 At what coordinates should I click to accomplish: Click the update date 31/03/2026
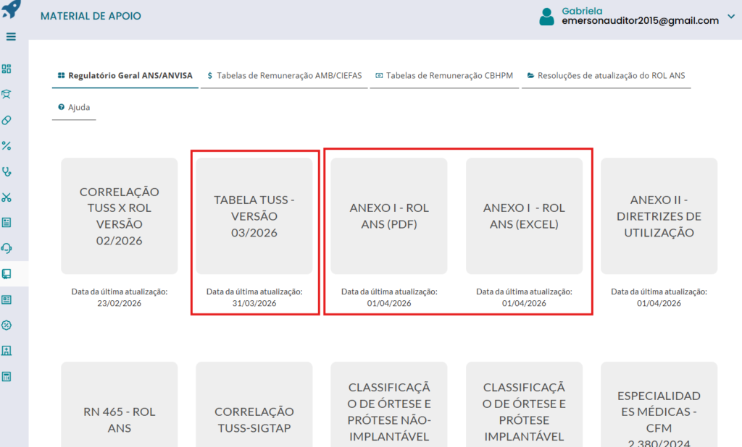pos(254,303)
